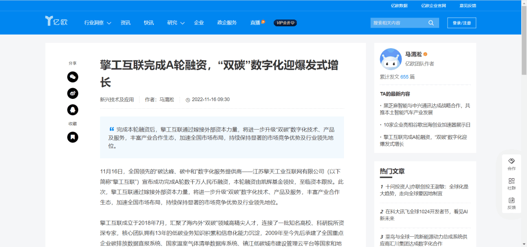Screen dimensions: 527x247
Task: Open the 直播 nav item
Action: (257, 23)
